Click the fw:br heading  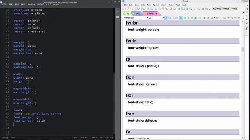[x=182, y=23]
